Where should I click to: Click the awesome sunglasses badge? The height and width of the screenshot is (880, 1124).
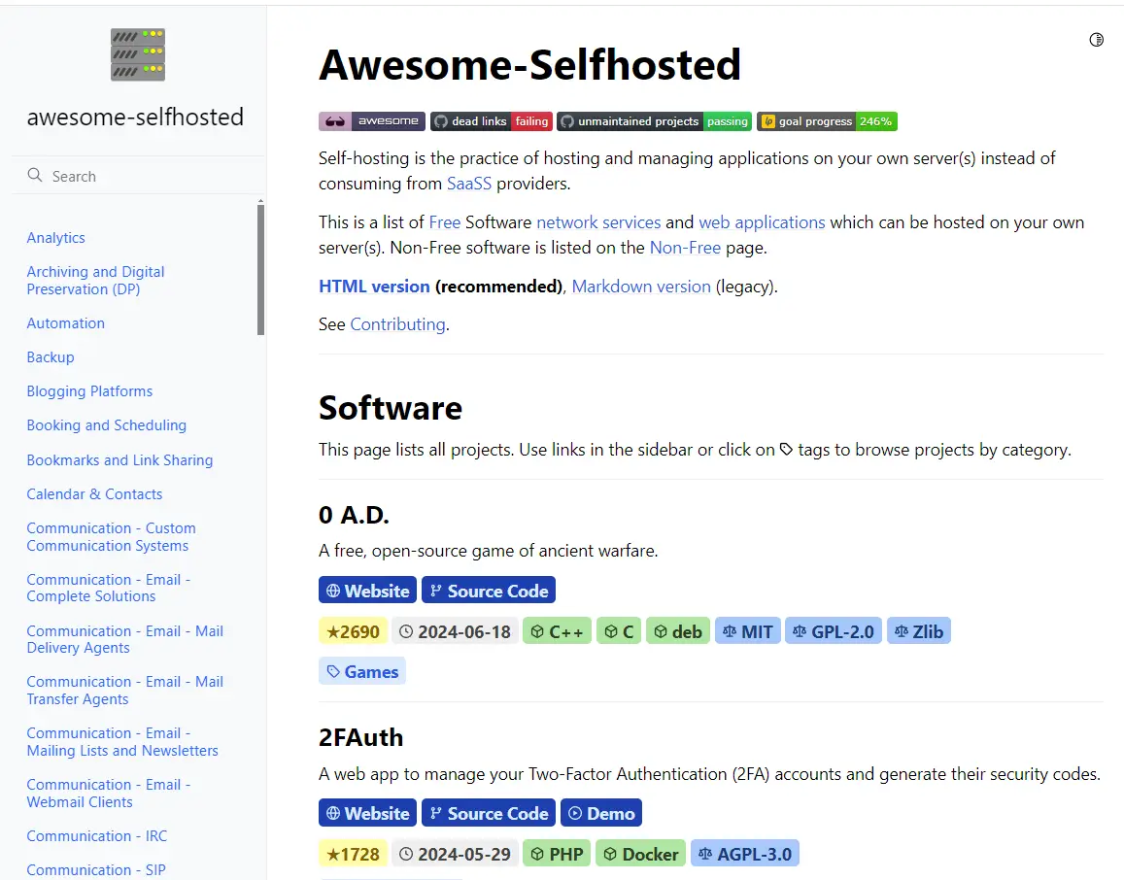pos(371,121)
